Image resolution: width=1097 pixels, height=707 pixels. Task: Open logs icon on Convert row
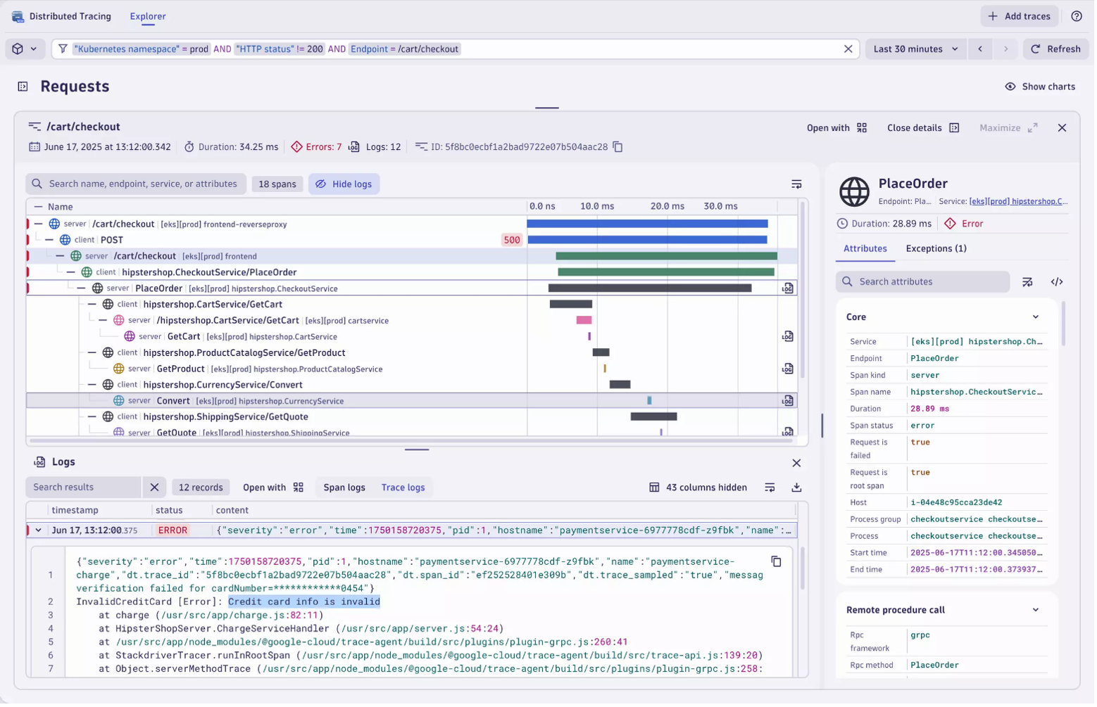[789, 402]
